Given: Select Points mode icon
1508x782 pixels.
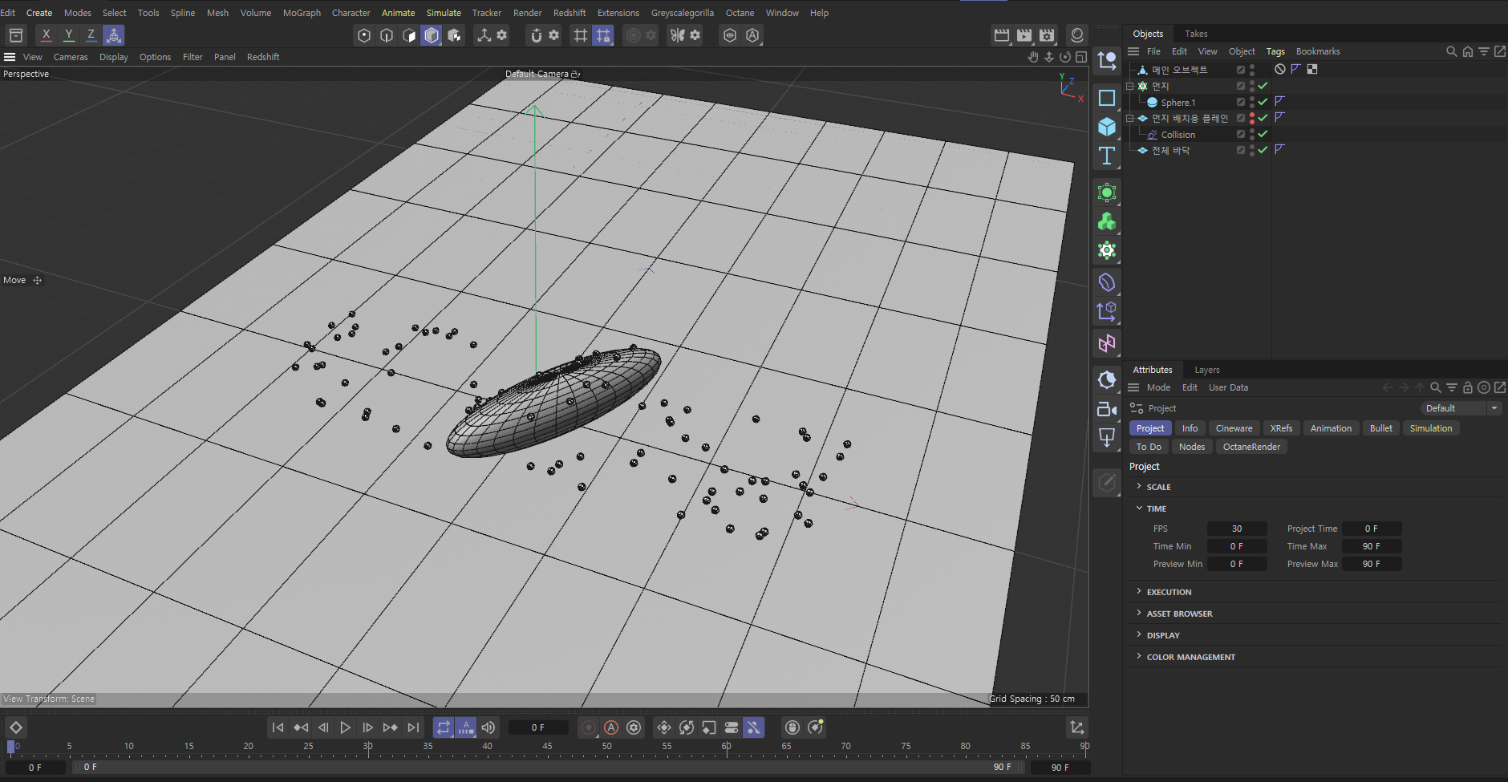Looking at the screenshot, I should [364, 35].
